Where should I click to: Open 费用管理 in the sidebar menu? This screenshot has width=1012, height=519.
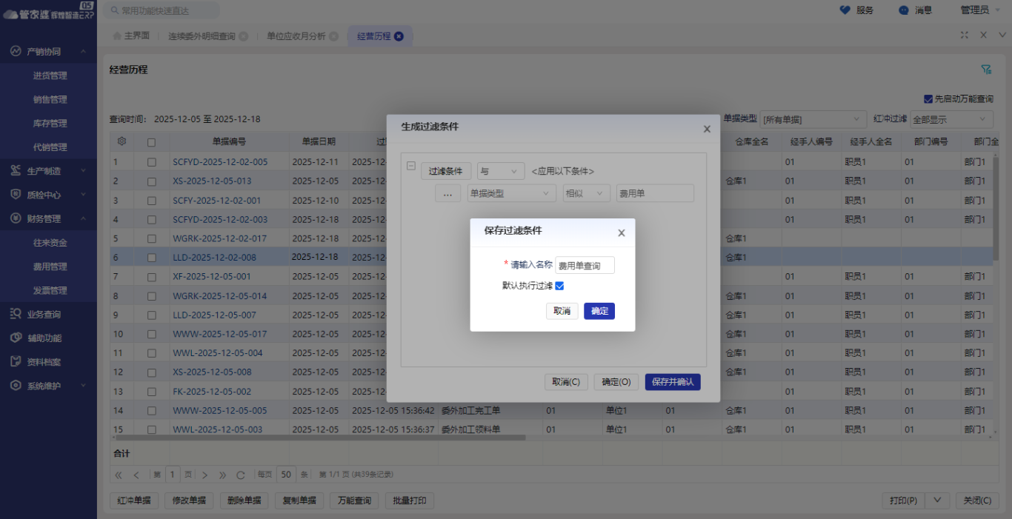[50, 267]
